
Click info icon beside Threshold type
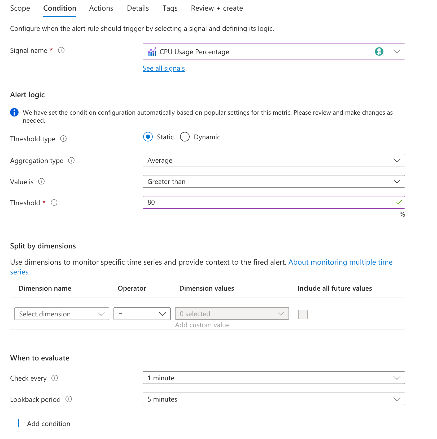click(63, 139)
